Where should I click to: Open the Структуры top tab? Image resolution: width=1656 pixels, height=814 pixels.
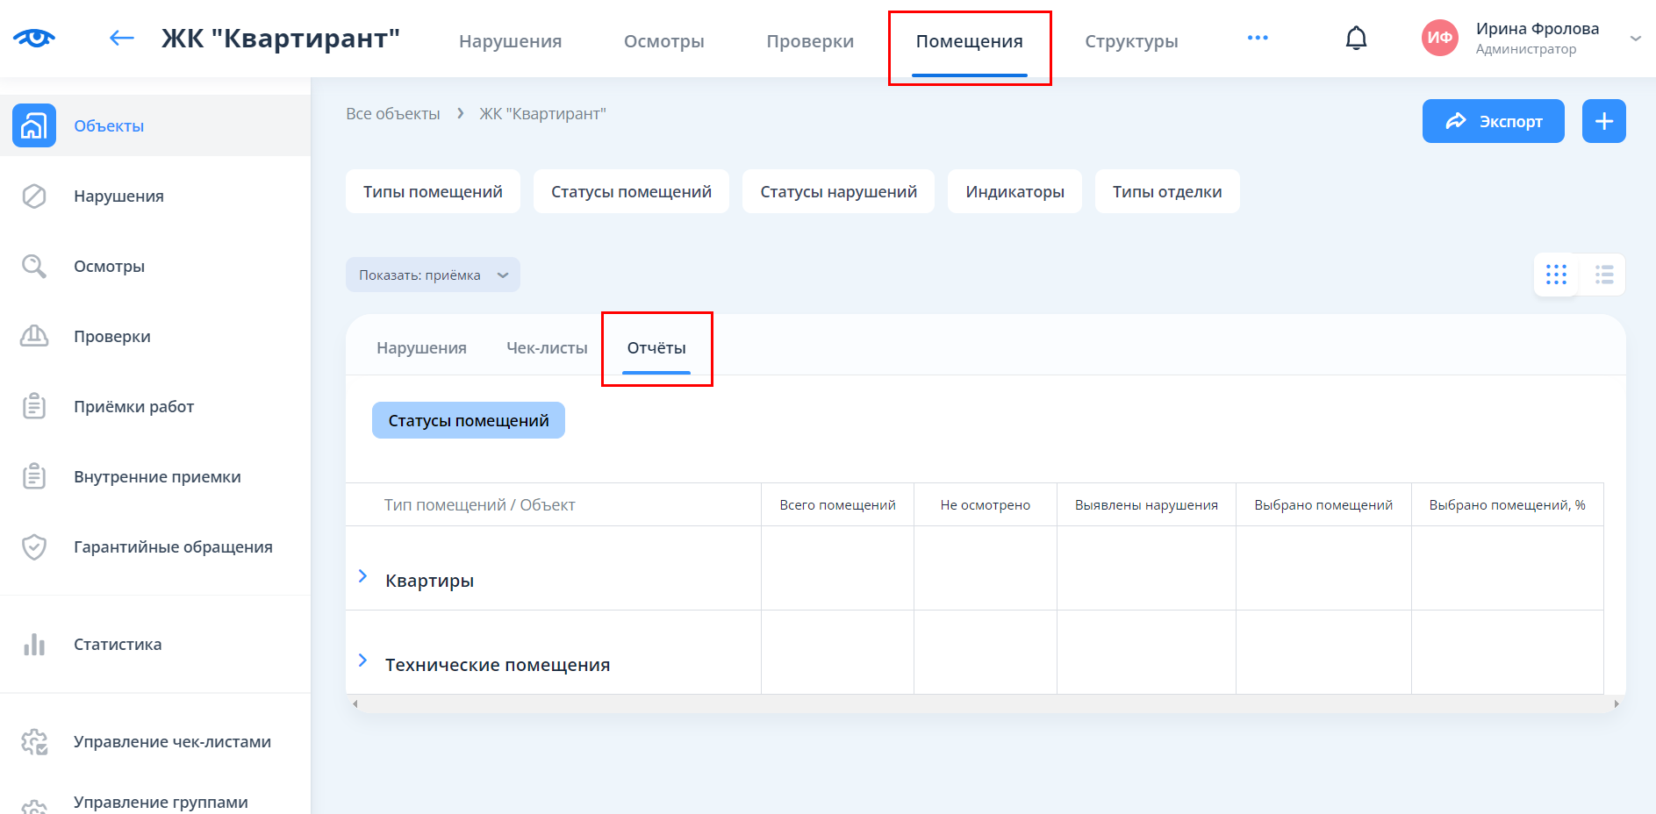[x=1130, y=41]
